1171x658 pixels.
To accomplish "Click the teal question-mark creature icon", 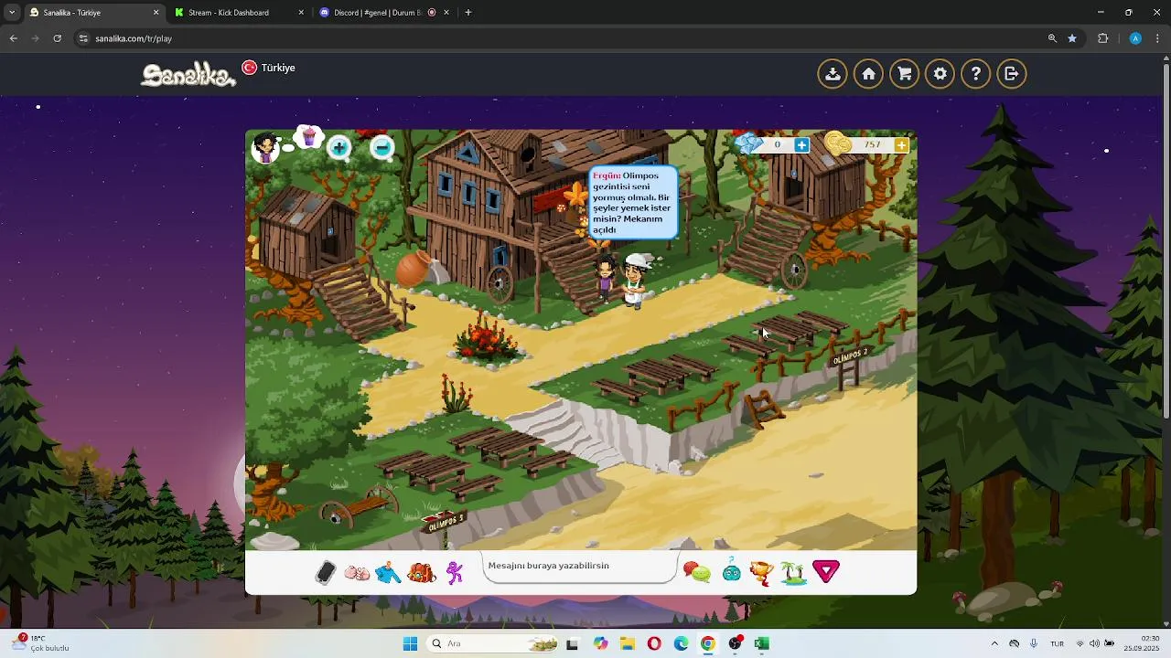I will tap(731, 571).
